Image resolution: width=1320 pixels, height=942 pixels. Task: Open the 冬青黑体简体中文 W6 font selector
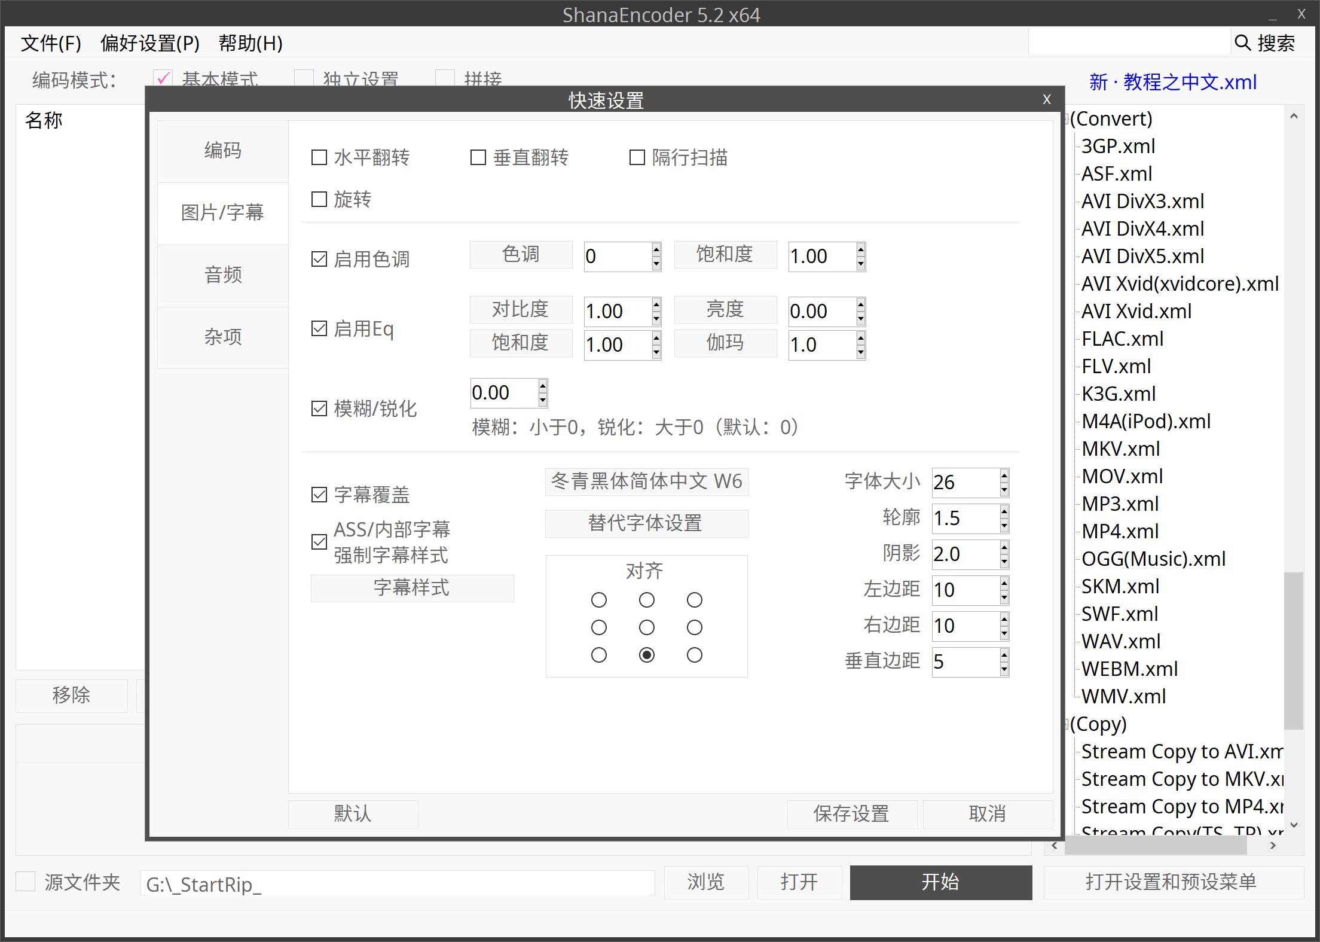[x=646, y=481]
